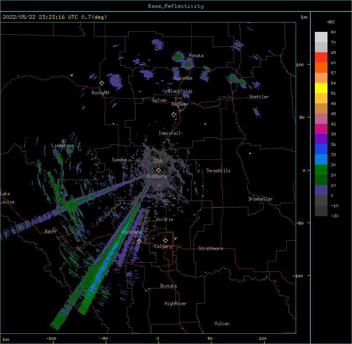Select the 45 dBZ mauve legend swatch
This screenshot has height=344, width=352.
point(321,118)
